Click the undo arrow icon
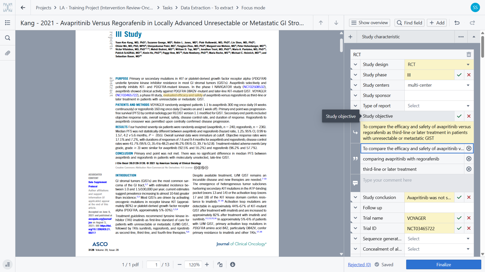 [457, 23]
